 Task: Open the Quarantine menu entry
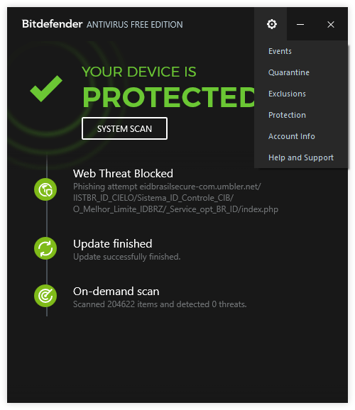point(289,72)
